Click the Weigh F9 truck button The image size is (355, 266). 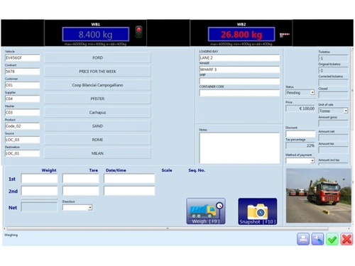coord(206,211)
